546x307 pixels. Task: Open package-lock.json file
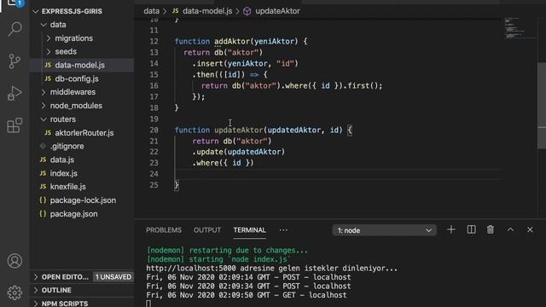(x=82, y=200)
